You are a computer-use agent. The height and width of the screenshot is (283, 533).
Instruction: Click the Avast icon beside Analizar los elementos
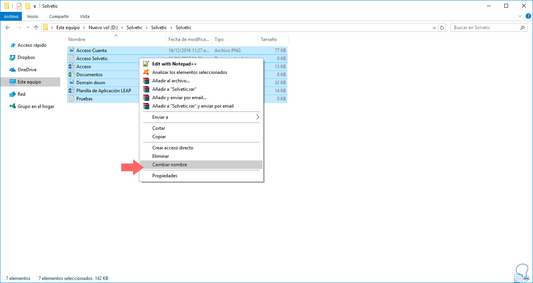click(x=146, y=72)
